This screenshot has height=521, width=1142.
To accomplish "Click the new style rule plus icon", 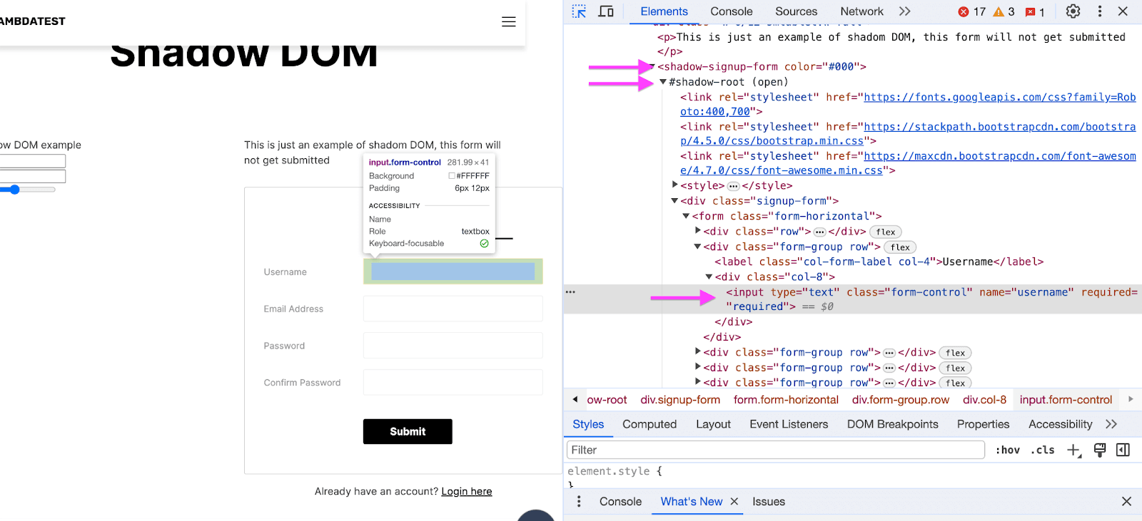I will (x=1073, y=450).
